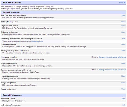This screenshot has height=107, width=127.
Task: Open Manage communications link beside Logos and branding
Action: [112, 57]
